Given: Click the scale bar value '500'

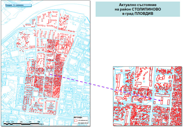Looking at the screenshot, I should click(x=39, y=122).
